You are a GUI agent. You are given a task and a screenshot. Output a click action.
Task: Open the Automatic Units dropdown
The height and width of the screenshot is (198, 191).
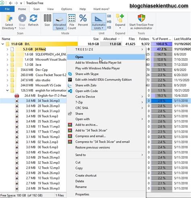(x=99, y=22)
